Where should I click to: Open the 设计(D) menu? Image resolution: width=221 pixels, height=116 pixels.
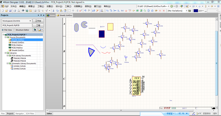pyautogui.click(x=59, y=6)
